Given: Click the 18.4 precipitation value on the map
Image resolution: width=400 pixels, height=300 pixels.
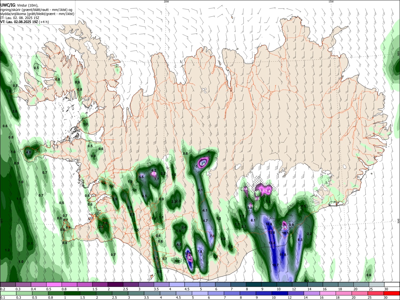Looking at the screenshot, I should click(272, 243).
